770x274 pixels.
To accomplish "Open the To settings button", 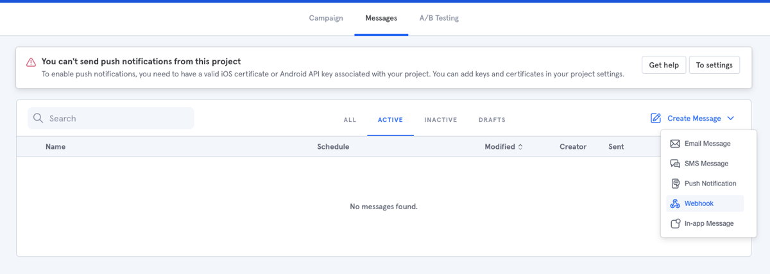I will (x=714, y=65).
